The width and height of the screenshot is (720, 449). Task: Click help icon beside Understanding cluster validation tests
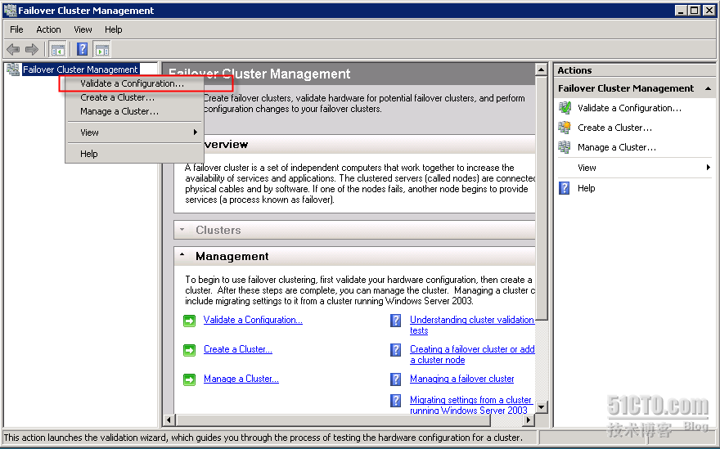[395, 321]
